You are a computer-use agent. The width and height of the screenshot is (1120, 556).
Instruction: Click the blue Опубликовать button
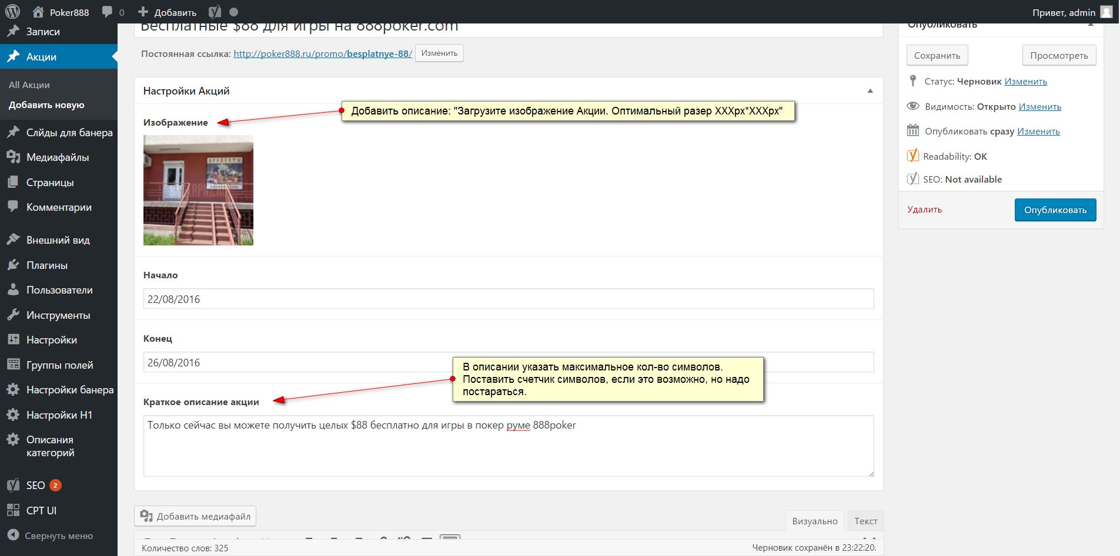(1055, 210)
